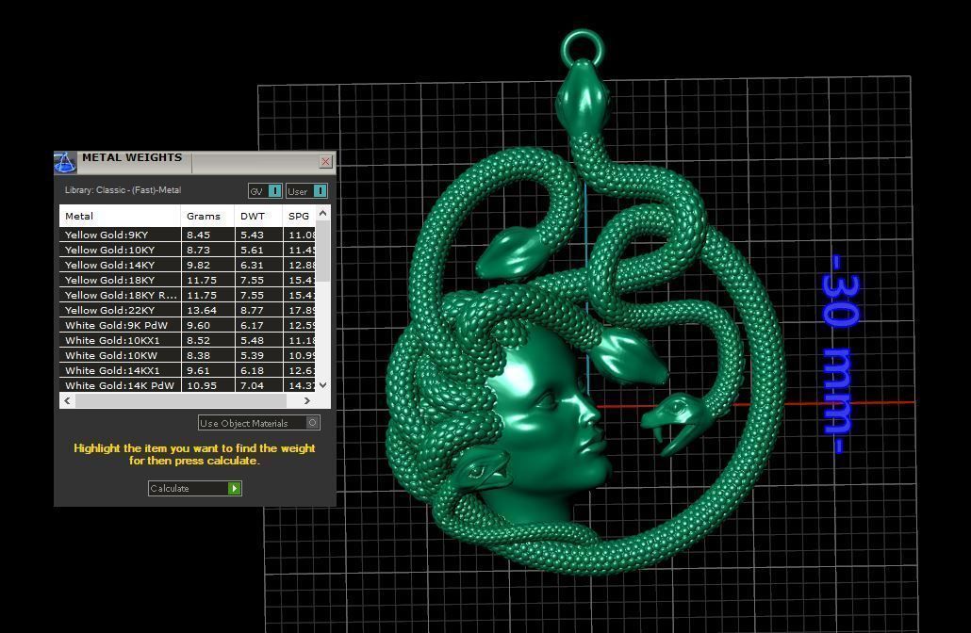
Task: Click the 8.38 grams cell
Action: [207, 355]
